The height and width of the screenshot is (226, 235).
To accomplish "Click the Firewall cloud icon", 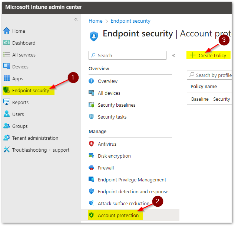I will coord(91,167).
